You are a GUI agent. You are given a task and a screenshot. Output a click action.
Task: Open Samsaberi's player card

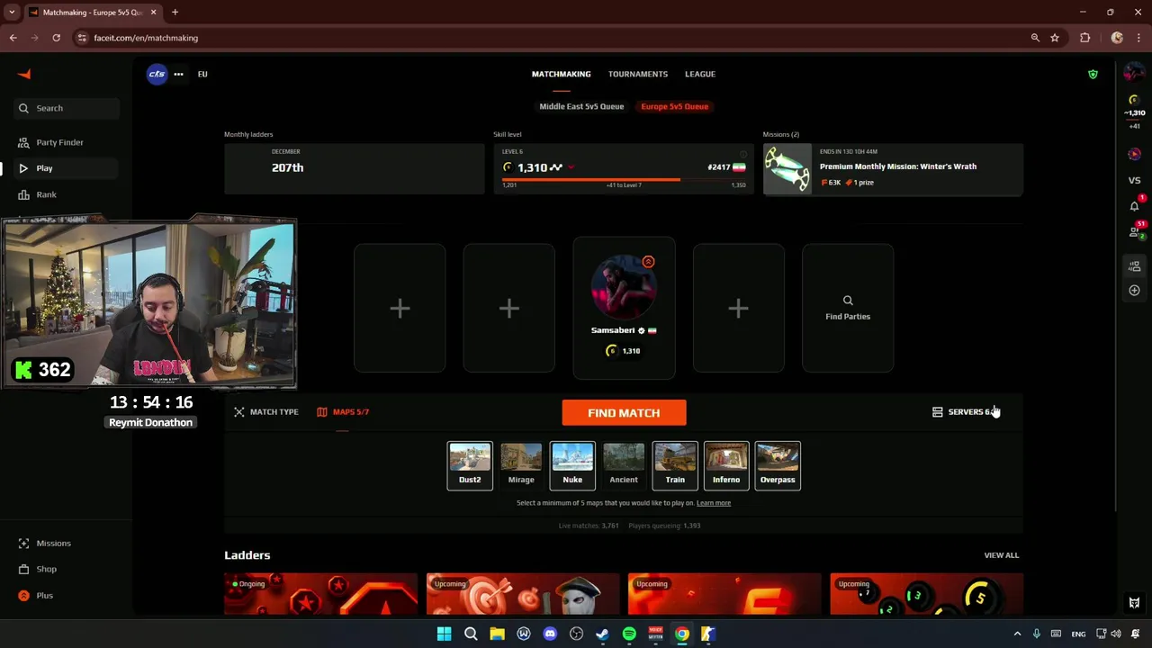tap(624, 308)
